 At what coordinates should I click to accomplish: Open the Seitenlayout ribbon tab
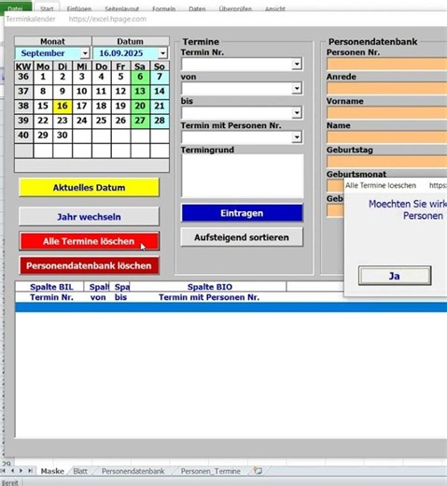point(121,8)
